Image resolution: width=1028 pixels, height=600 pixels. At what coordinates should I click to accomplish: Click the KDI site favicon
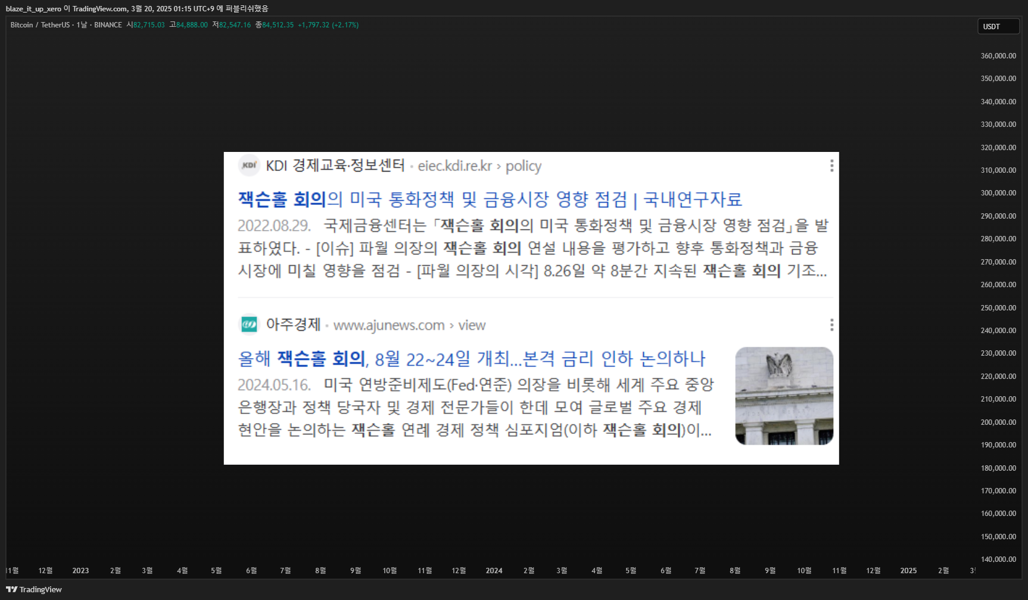[249, 165]
